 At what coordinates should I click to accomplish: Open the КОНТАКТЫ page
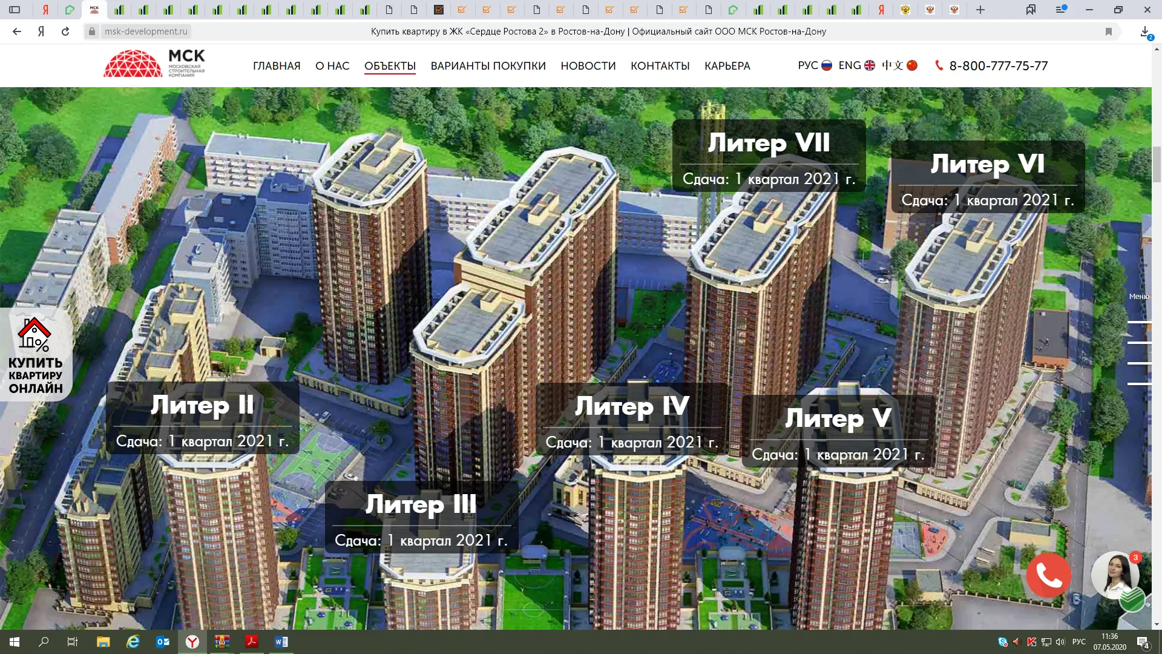tap(660, 66)
